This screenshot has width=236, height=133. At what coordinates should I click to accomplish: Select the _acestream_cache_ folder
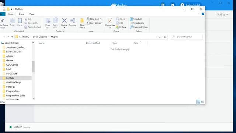click(x=15, y=47)
